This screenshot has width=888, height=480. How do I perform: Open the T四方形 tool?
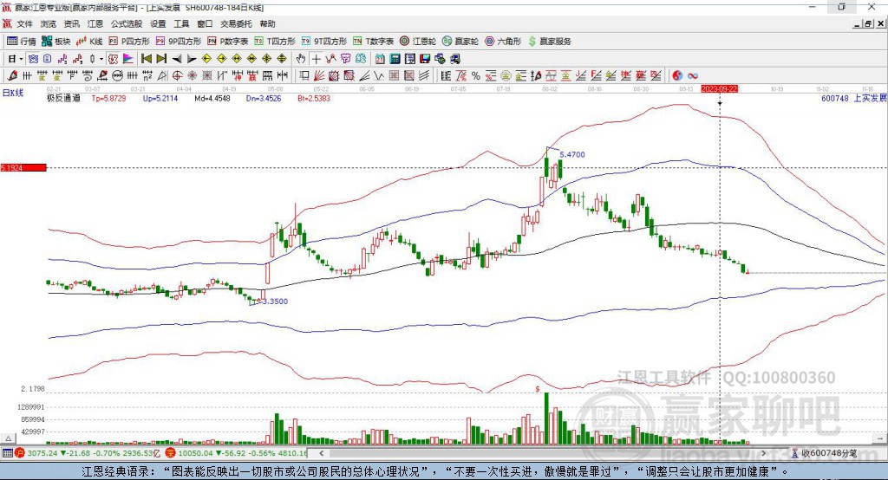point(275,42)
